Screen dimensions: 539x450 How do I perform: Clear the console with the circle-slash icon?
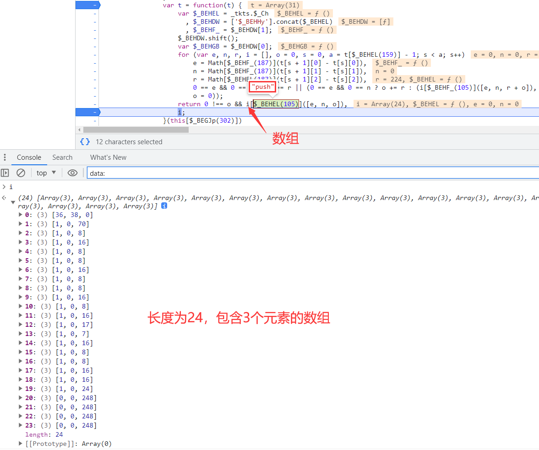(x=21, y=173)
